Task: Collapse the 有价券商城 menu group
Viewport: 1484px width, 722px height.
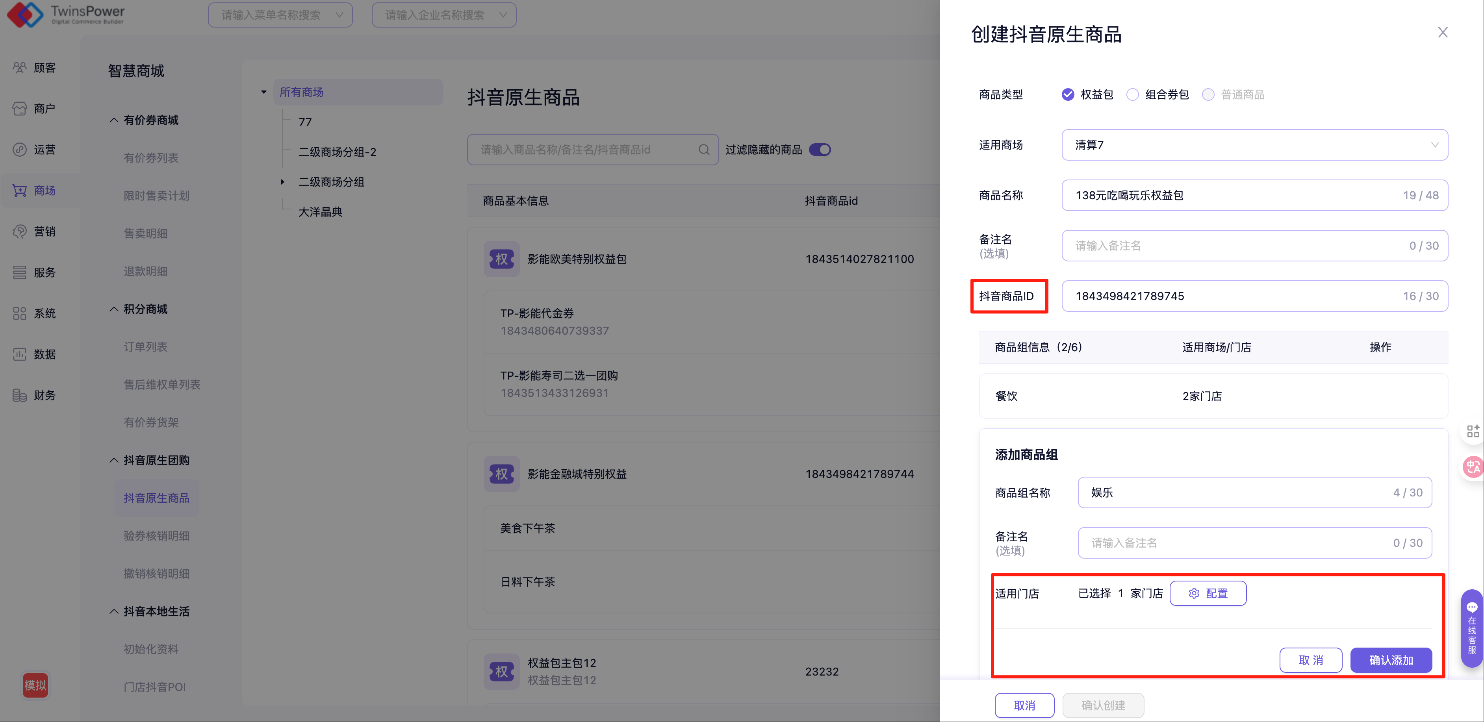Action: tap(114, 120)
